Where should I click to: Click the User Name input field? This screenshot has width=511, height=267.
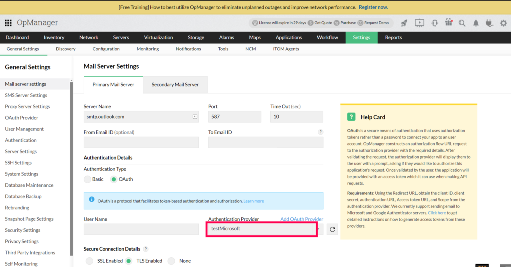141,229
